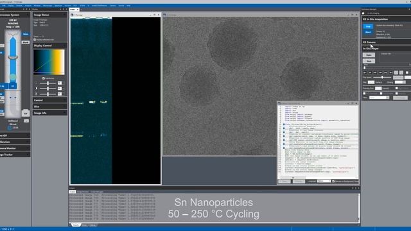This screenshot has height=231, width=411.
Task: Click the home icon in Technique Manager
Action: [363, 13]
